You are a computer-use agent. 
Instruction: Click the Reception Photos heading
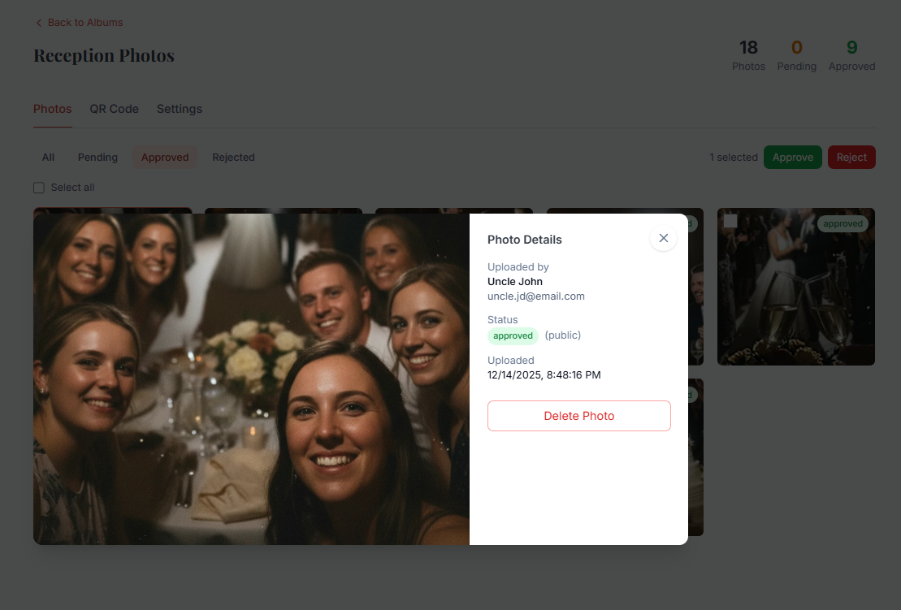click(x=104, y=56)
